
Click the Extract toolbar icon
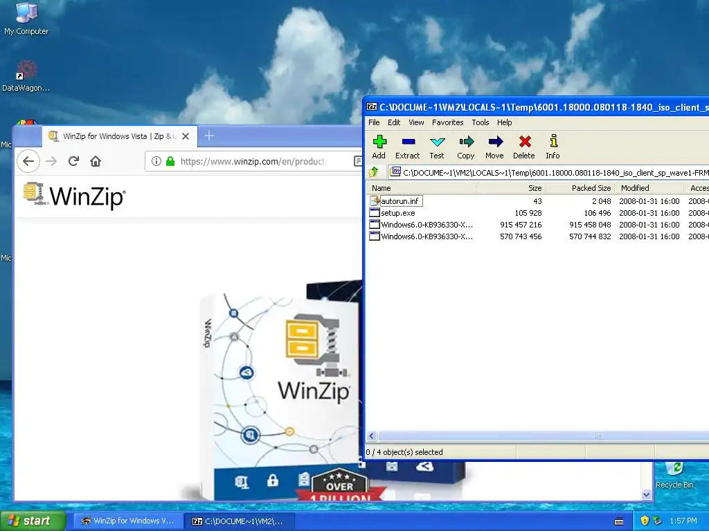[x=407, y=147]
